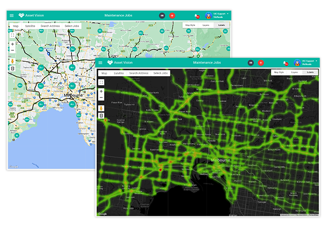This screenshot has height=226, width=327.
Task: Switch to Satellite view in front window
Action: click(x=119, y=73)
